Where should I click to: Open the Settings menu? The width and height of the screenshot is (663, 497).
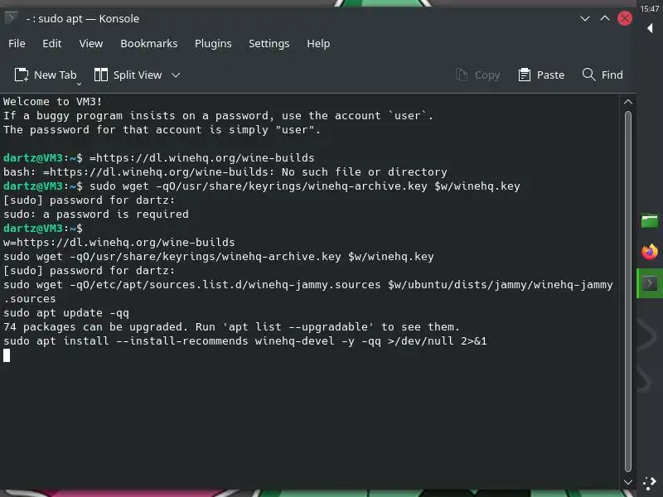269,44
